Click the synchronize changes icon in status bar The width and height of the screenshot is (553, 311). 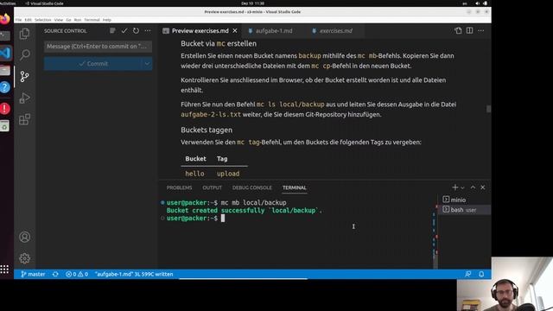coord(55,274)
